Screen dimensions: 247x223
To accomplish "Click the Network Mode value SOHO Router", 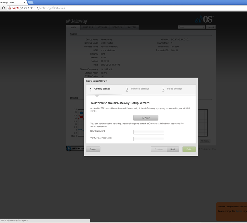I will [x=107, y=43].
